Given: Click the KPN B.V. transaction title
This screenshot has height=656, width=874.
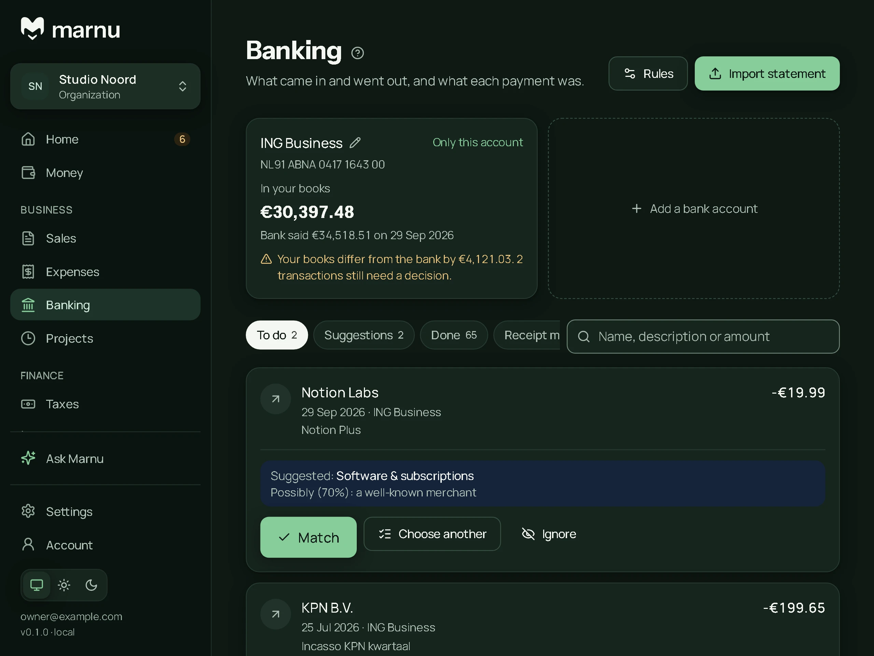Looking at the screenshot, I should point(327,608).
